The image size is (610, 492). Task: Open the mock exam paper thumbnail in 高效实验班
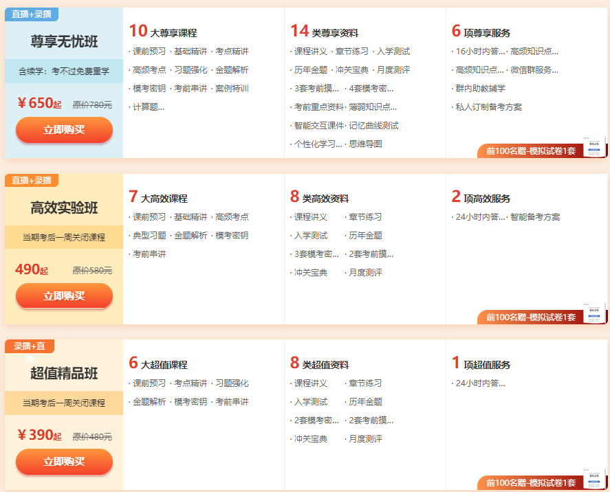(x=593, y=311)
